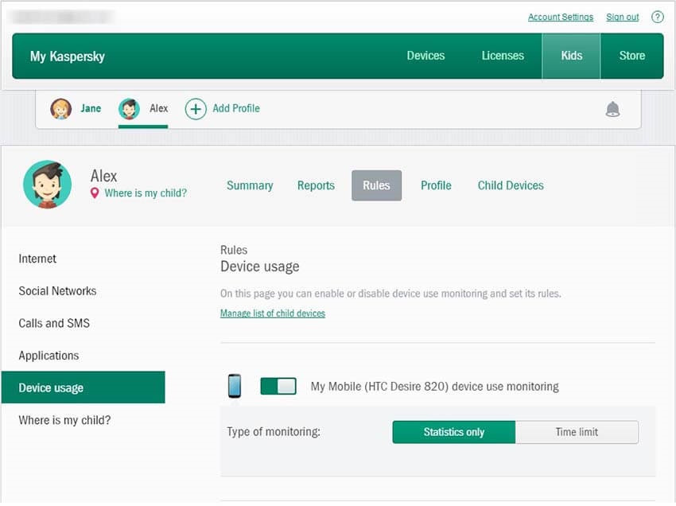676x506 pixels.
Task: Click Alex's large profile picture
Action: [47, 185]
